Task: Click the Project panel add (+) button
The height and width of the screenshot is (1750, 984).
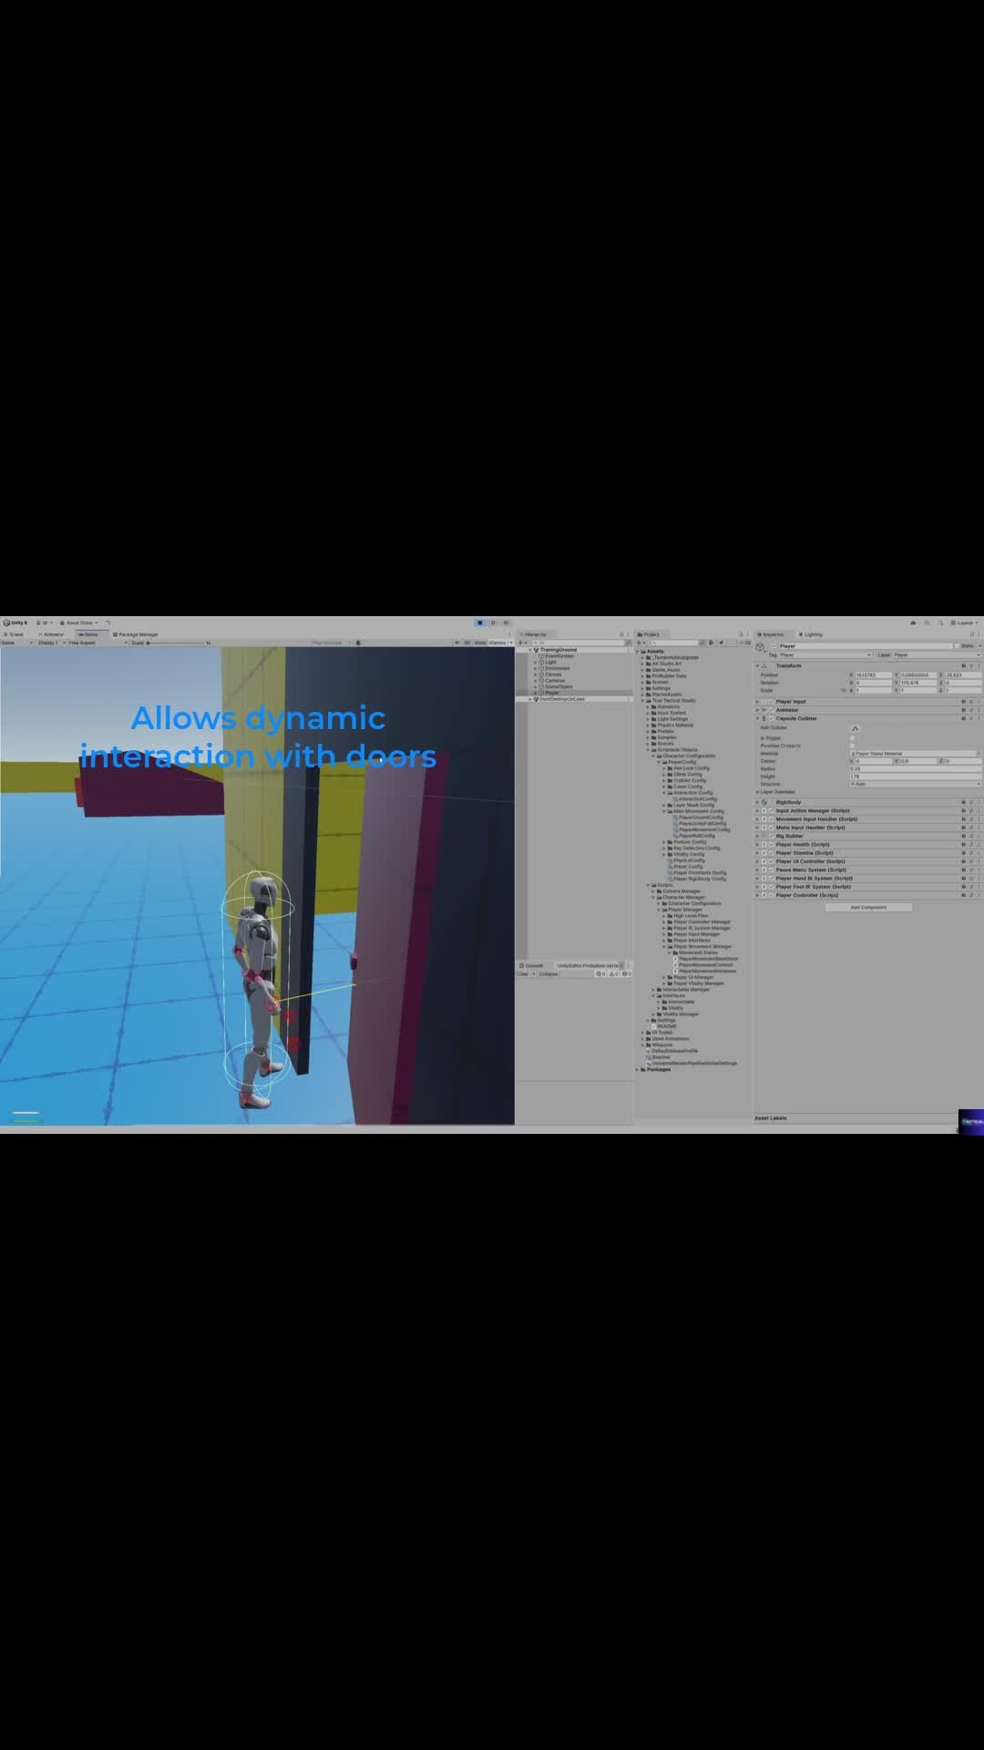Action: (x=641, y=643)
